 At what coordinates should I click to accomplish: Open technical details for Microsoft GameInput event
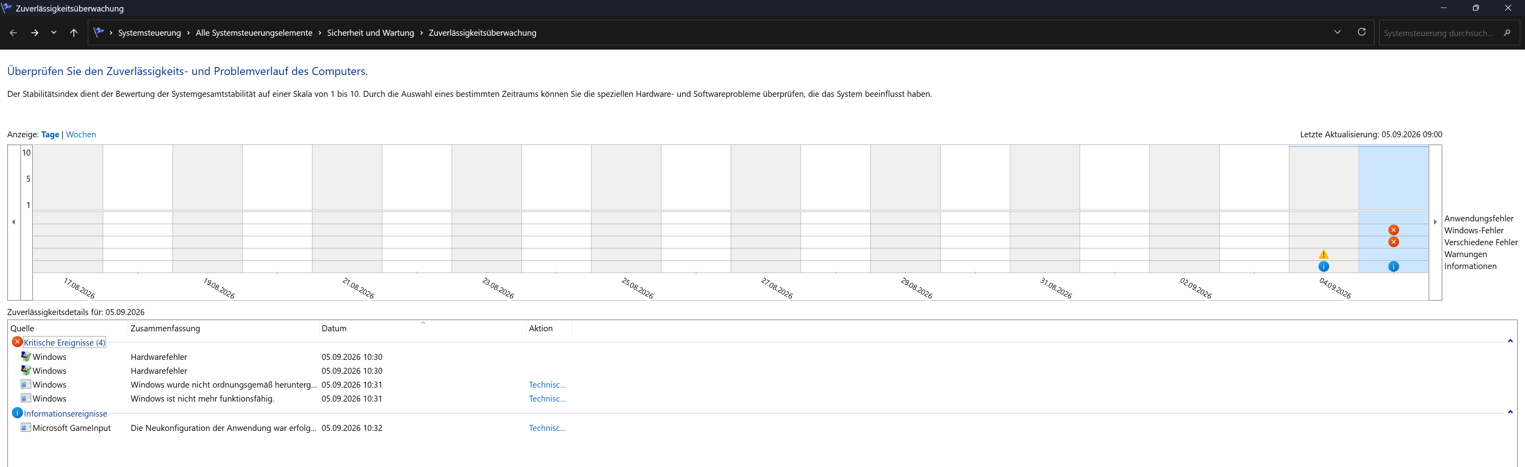click(547, 428)
